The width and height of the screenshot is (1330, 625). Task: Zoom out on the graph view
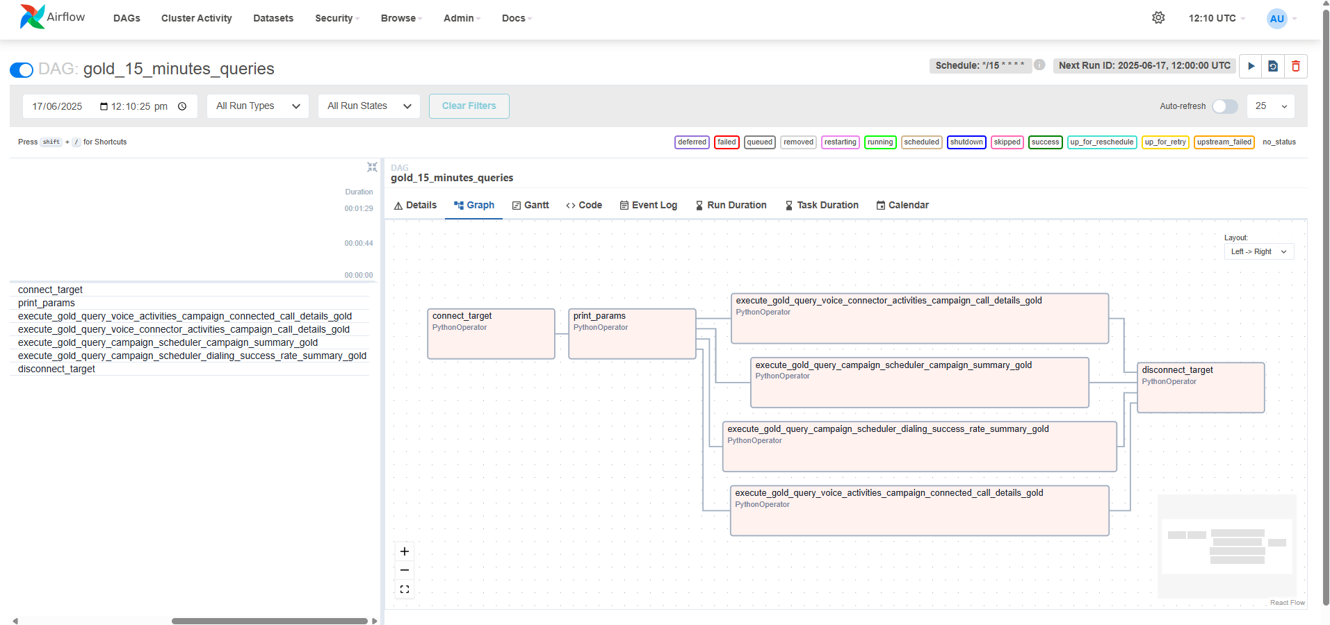(x=405, y=570)
